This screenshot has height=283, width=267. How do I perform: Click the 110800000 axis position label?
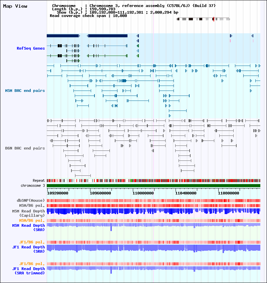pos(229,193)
